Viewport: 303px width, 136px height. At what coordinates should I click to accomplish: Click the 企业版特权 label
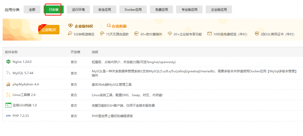tap(84, 26)
